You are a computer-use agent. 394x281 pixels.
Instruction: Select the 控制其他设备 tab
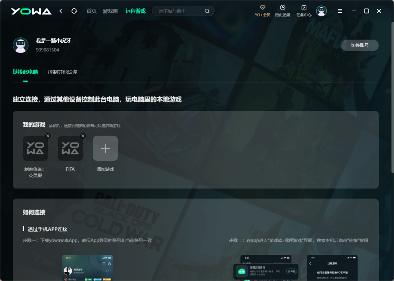[62, 72]
